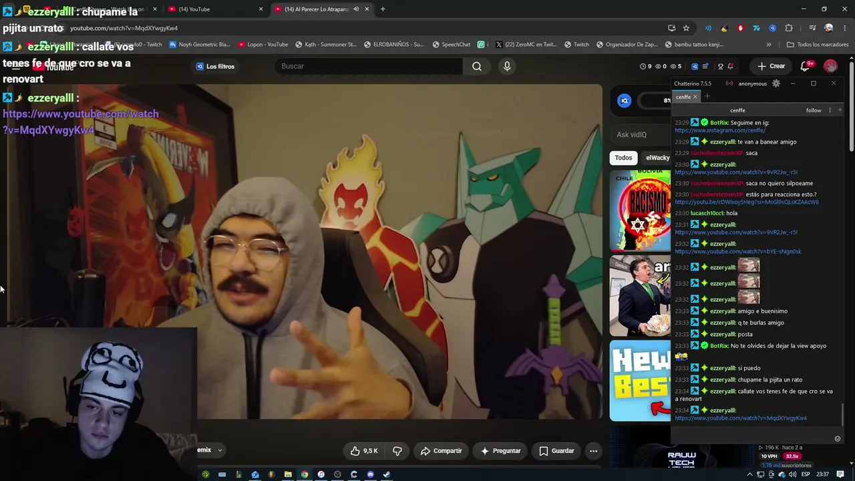Click the 23:37 clock in taskbar

tap(823, 474)
